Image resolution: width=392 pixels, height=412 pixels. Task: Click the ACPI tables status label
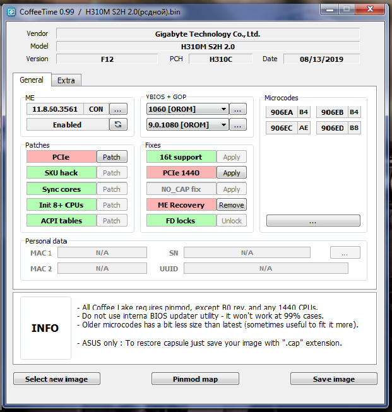pos(61,220)
